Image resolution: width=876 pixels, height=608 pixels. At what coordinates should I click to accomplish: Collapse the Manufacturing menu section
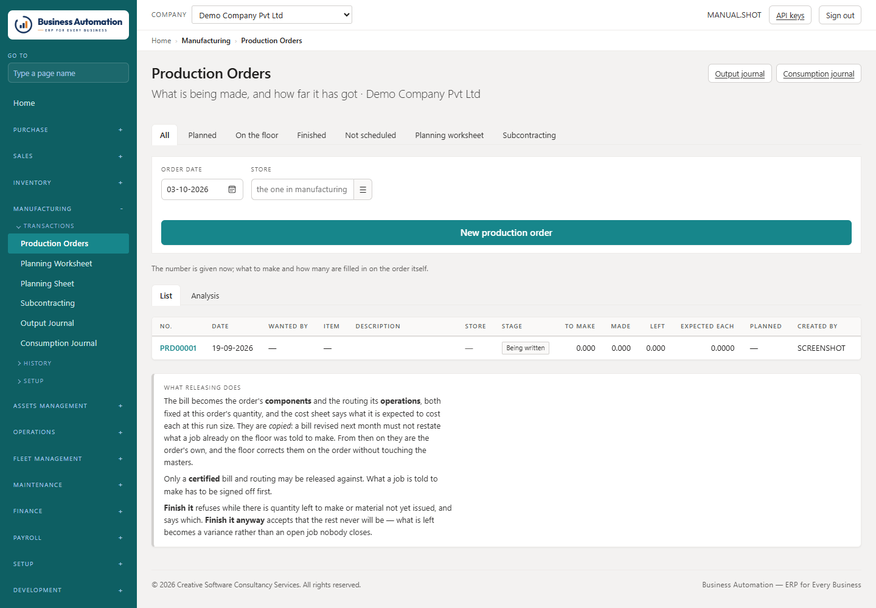68,209
